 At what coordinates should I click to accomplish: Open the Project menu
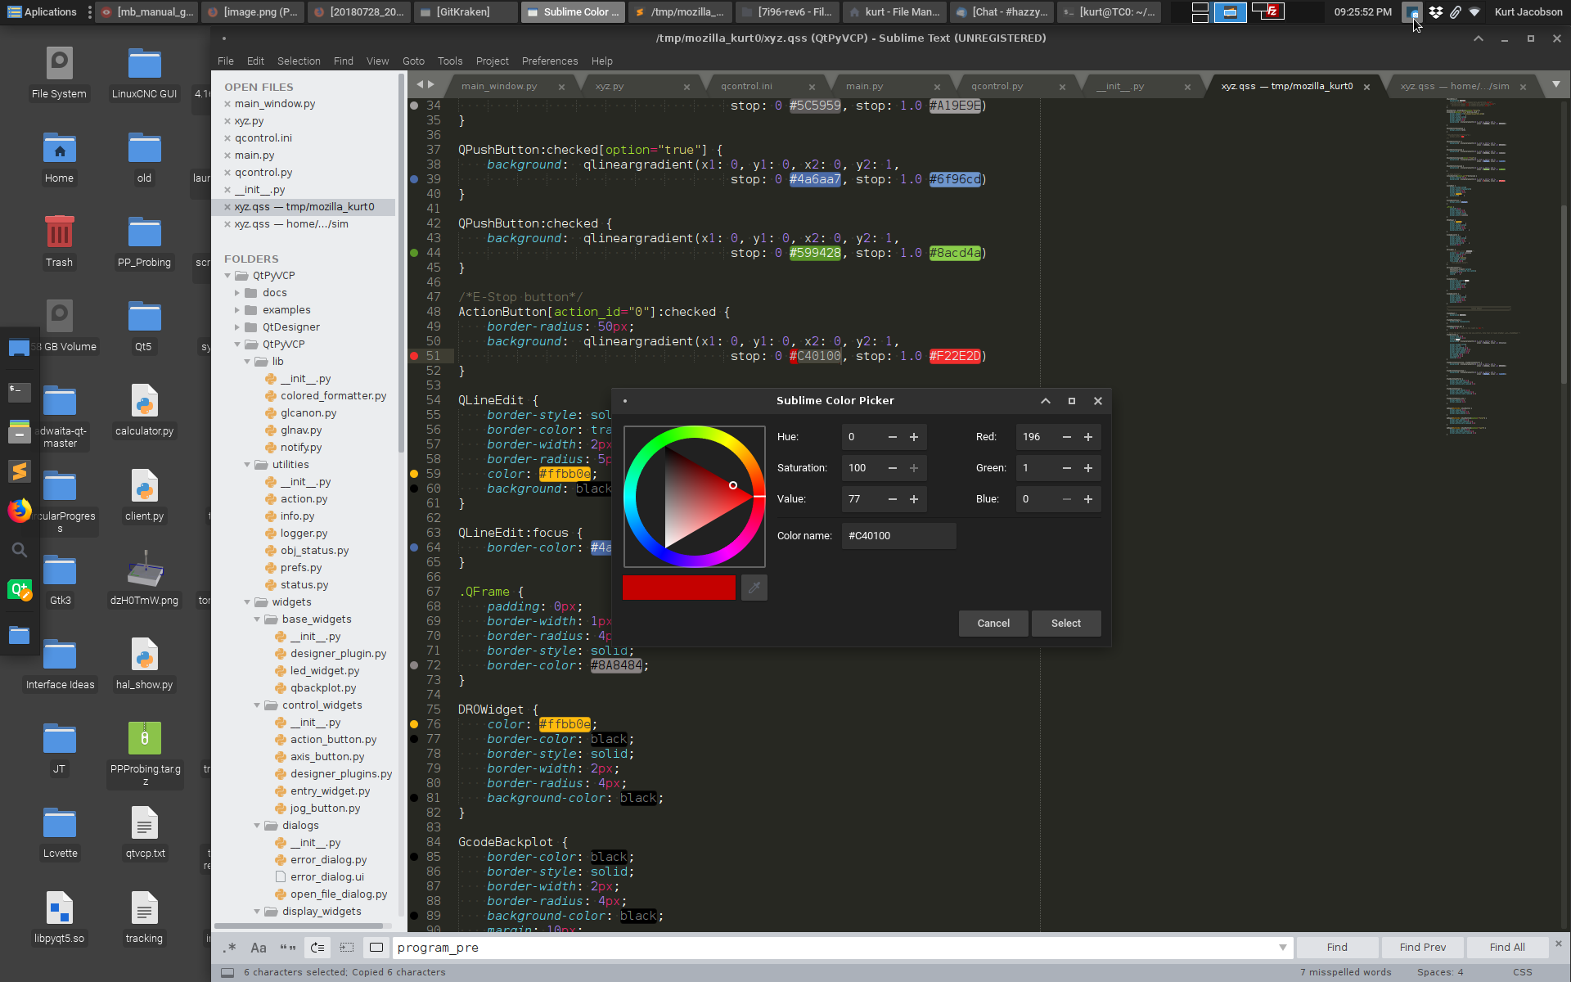click(492, 61)
